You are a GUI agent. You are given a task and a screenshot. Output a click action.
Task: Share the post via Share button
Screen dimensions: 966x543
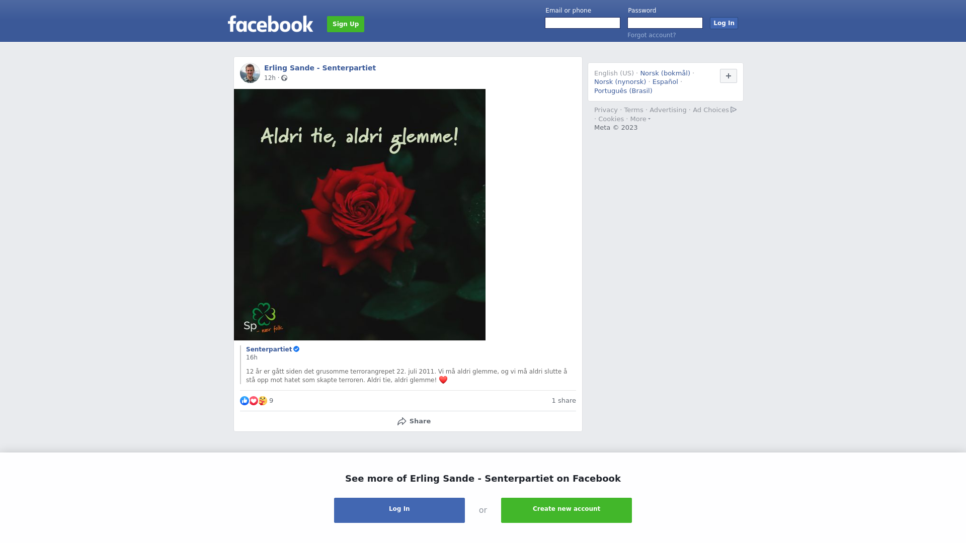point(414,421)
